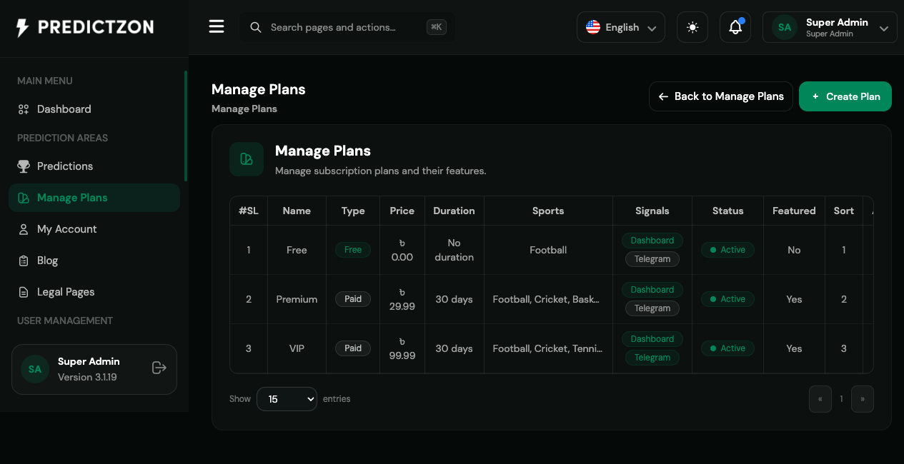Click the Blog clipboard icon
This screenshot has height=464, width=904.
coord(24,261)
